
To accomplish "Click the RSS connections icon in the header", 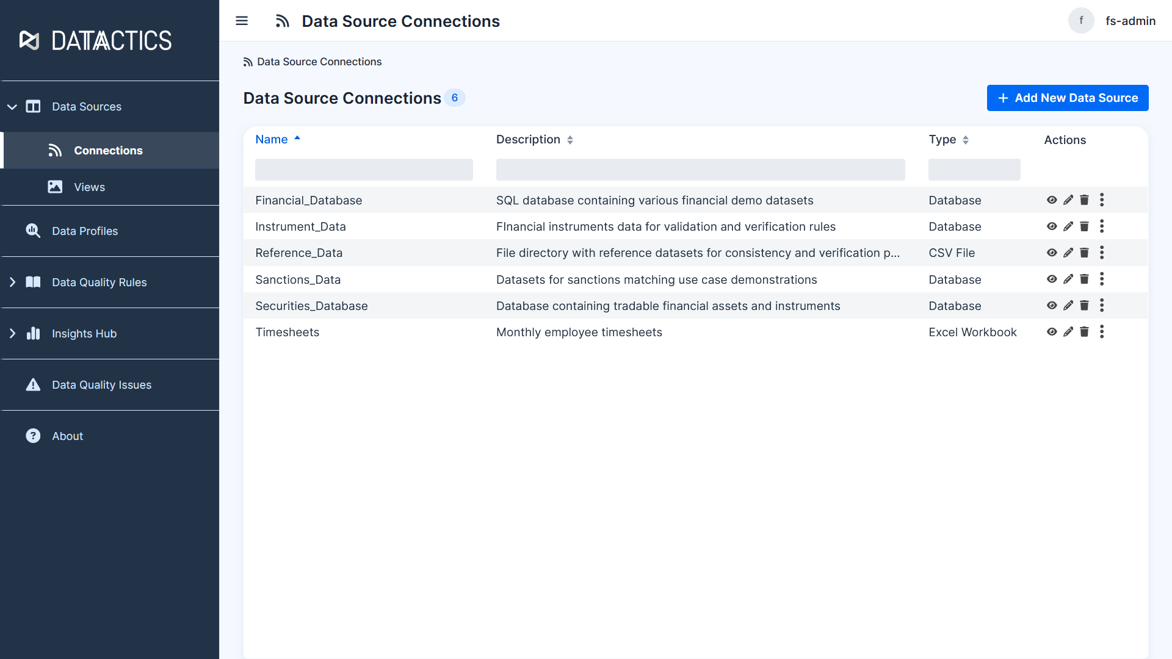I will click(283, 21).
